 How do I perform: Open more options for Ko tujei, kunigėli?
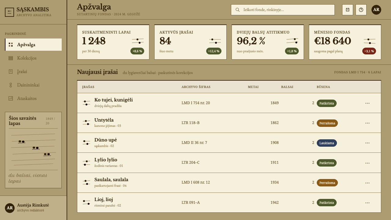point(367,103)
